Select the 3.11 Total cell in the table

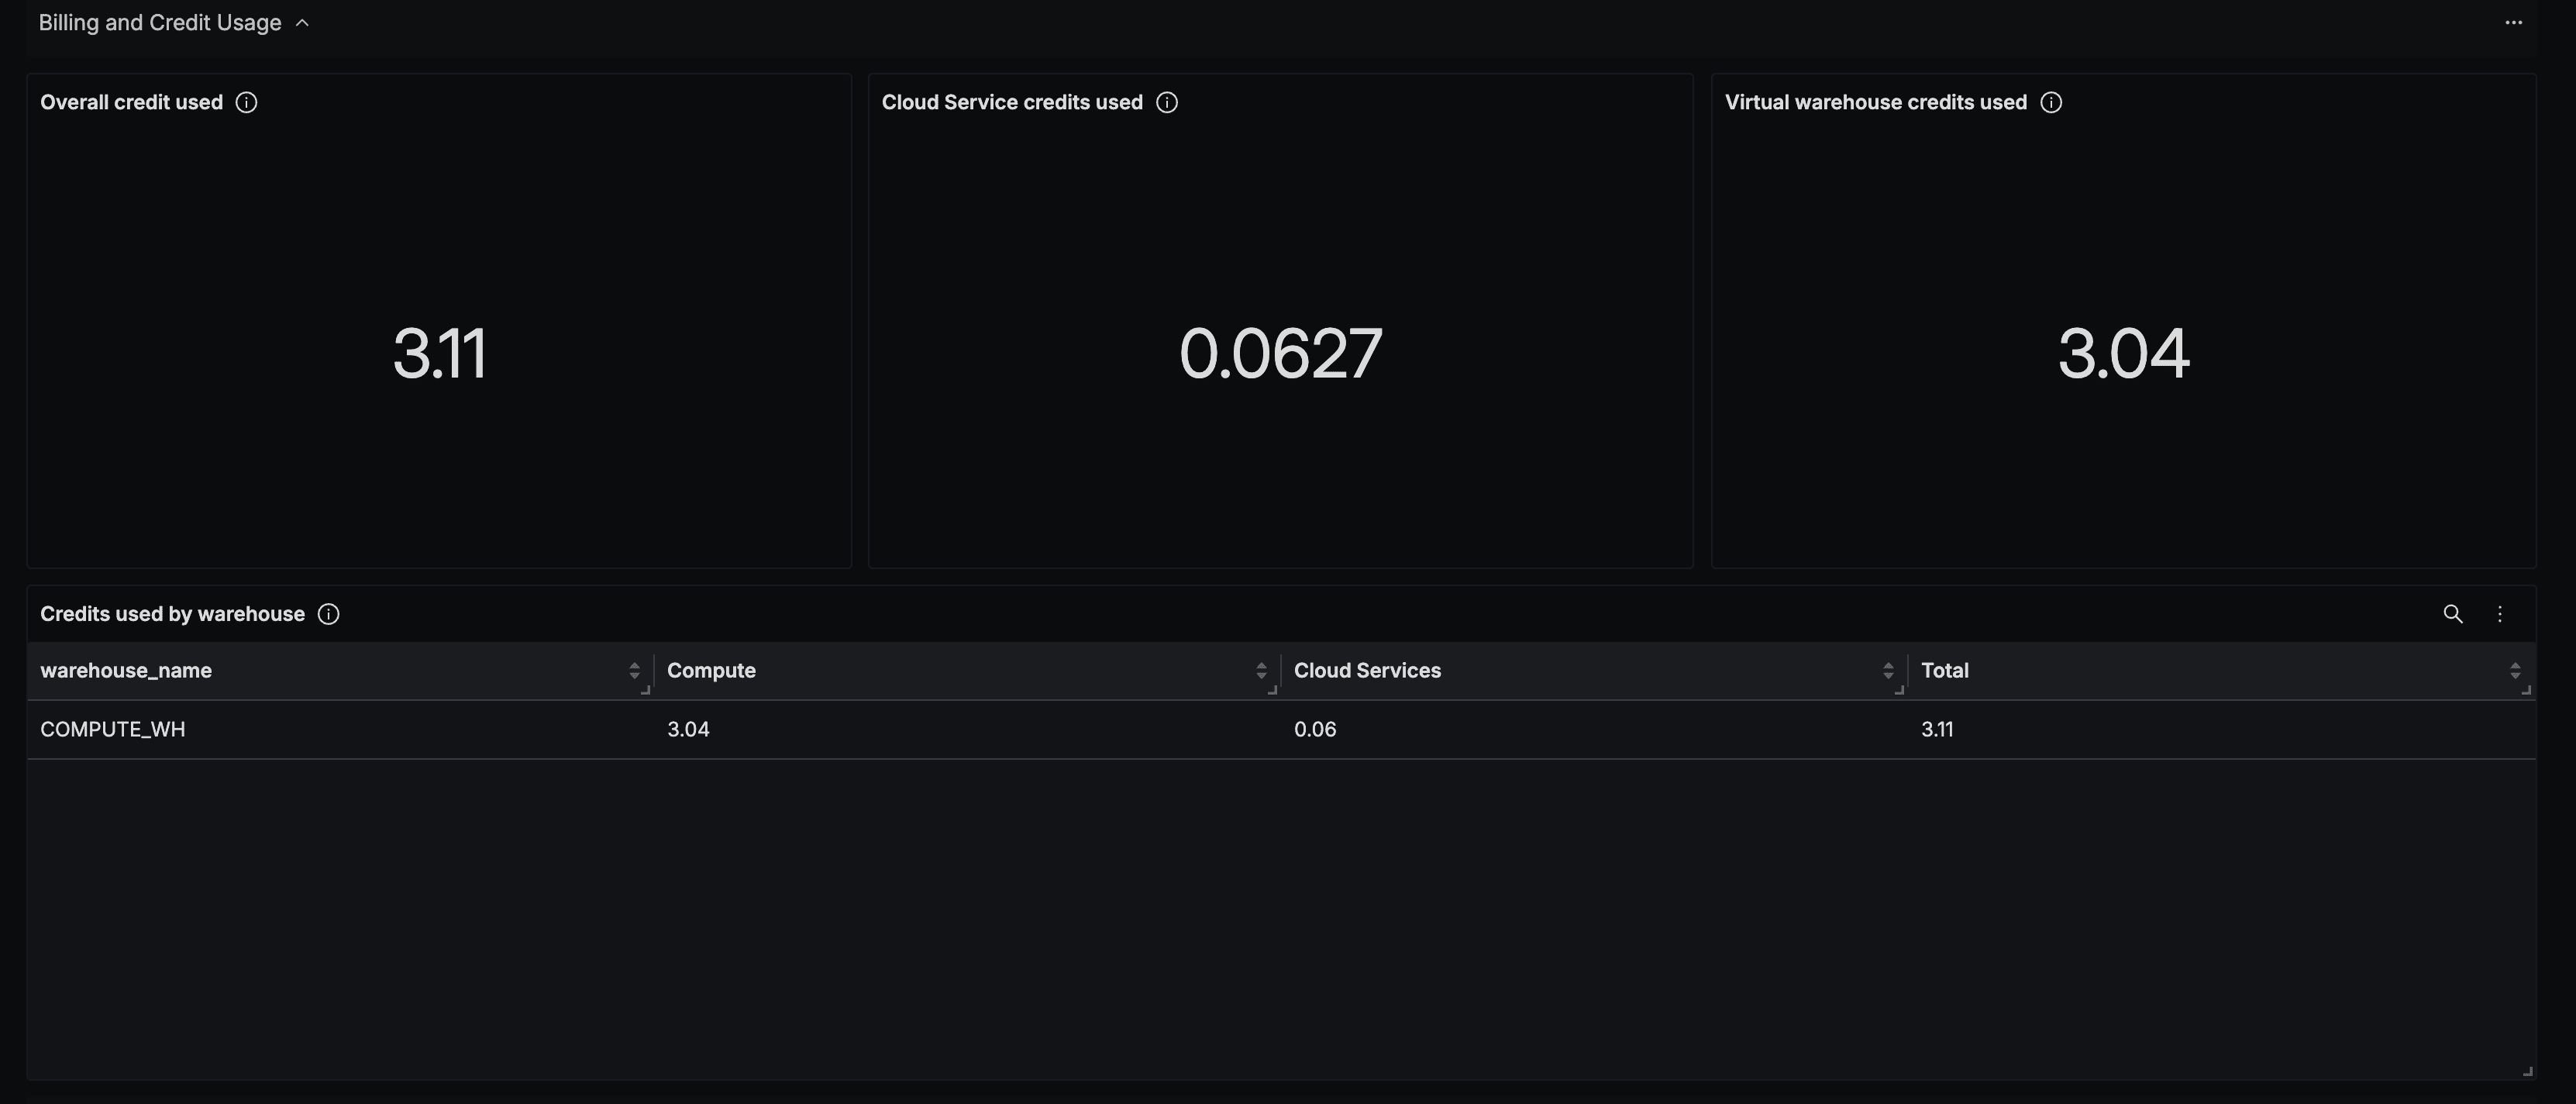[1937, 729]
